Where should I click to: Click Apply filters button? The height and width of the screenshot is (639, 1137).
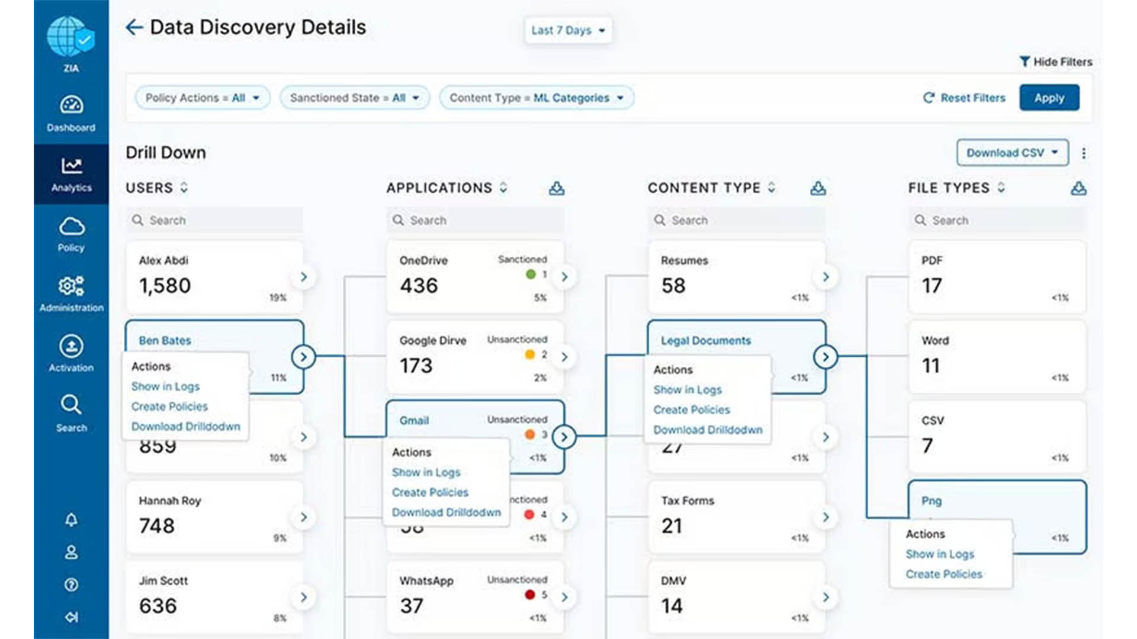tap(1049, 98)
